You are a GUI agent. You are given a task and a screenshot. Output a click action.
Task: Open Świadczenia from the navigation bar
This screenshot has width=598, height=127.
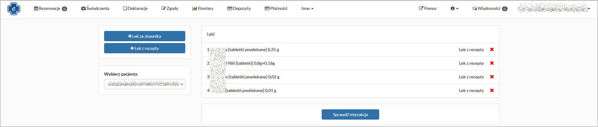click(x=95, y=9)
